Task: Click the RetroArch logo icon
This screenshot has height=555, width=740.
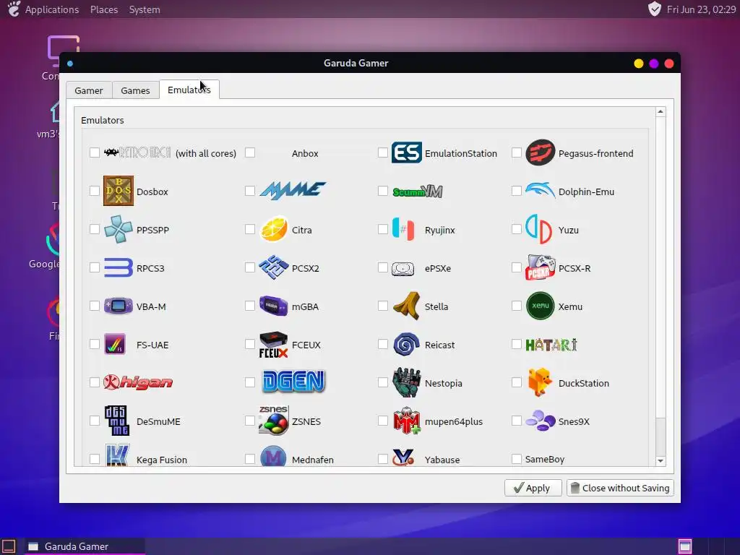Action: tap(137, 152)
